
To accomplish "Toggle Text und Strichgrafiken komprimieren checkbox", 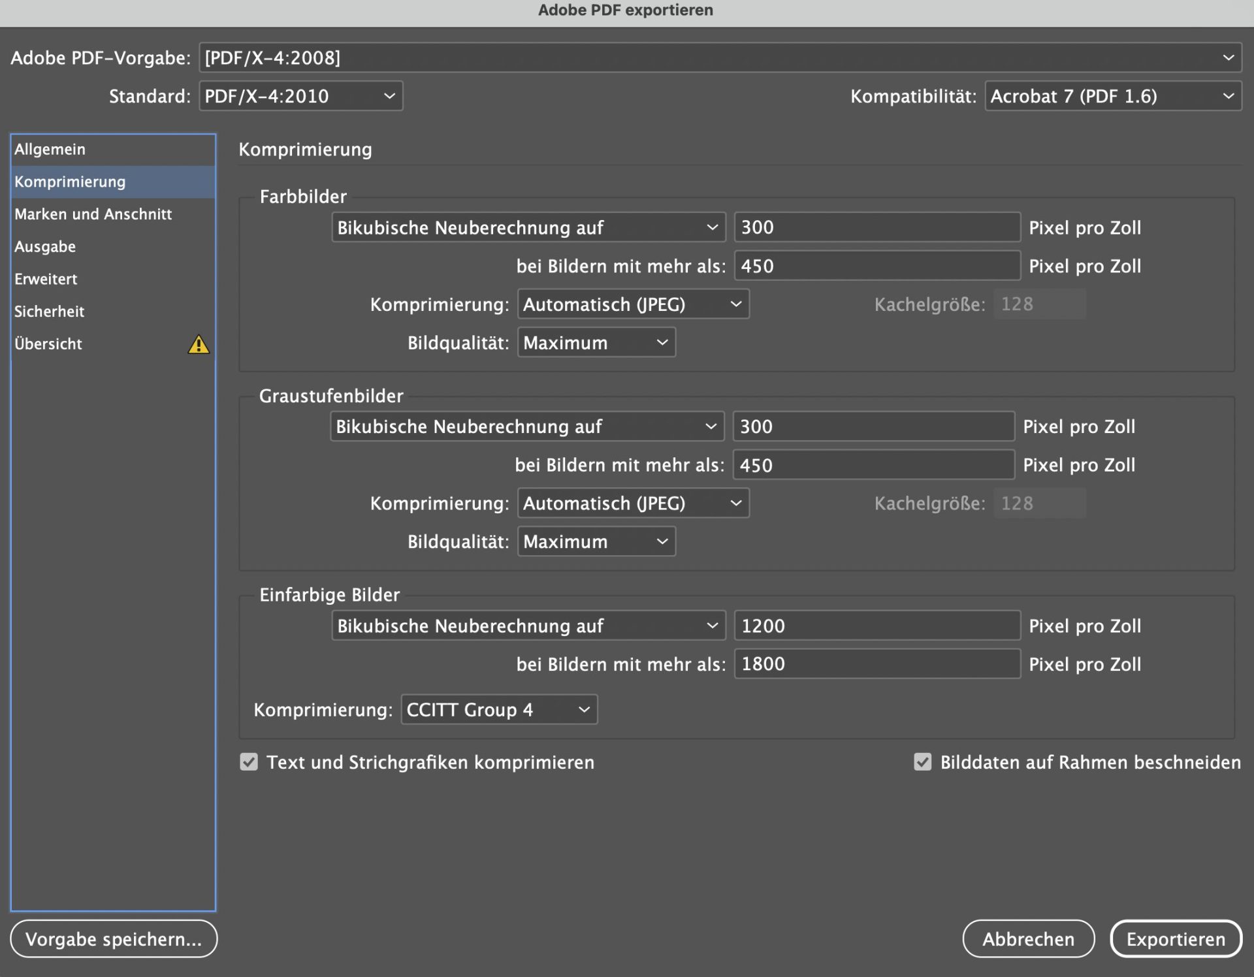I will (x=249, y=762).
